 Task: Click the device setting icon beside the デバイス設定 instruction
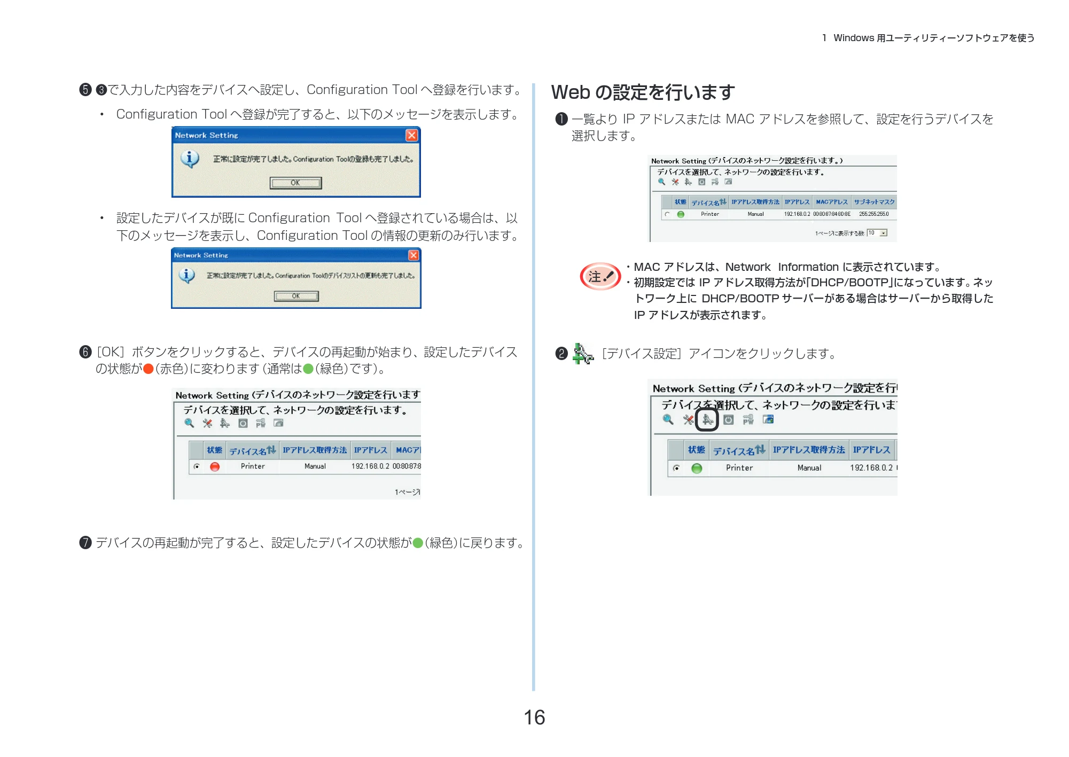(583, 354)
